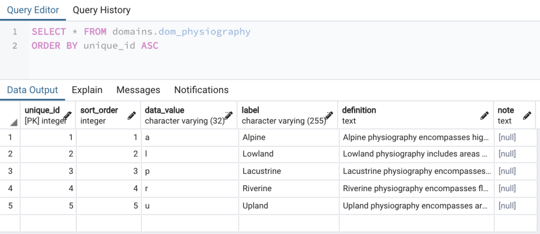Select row 5 via its row number
This screenshot has height=234, width=540.
(10, 205)
